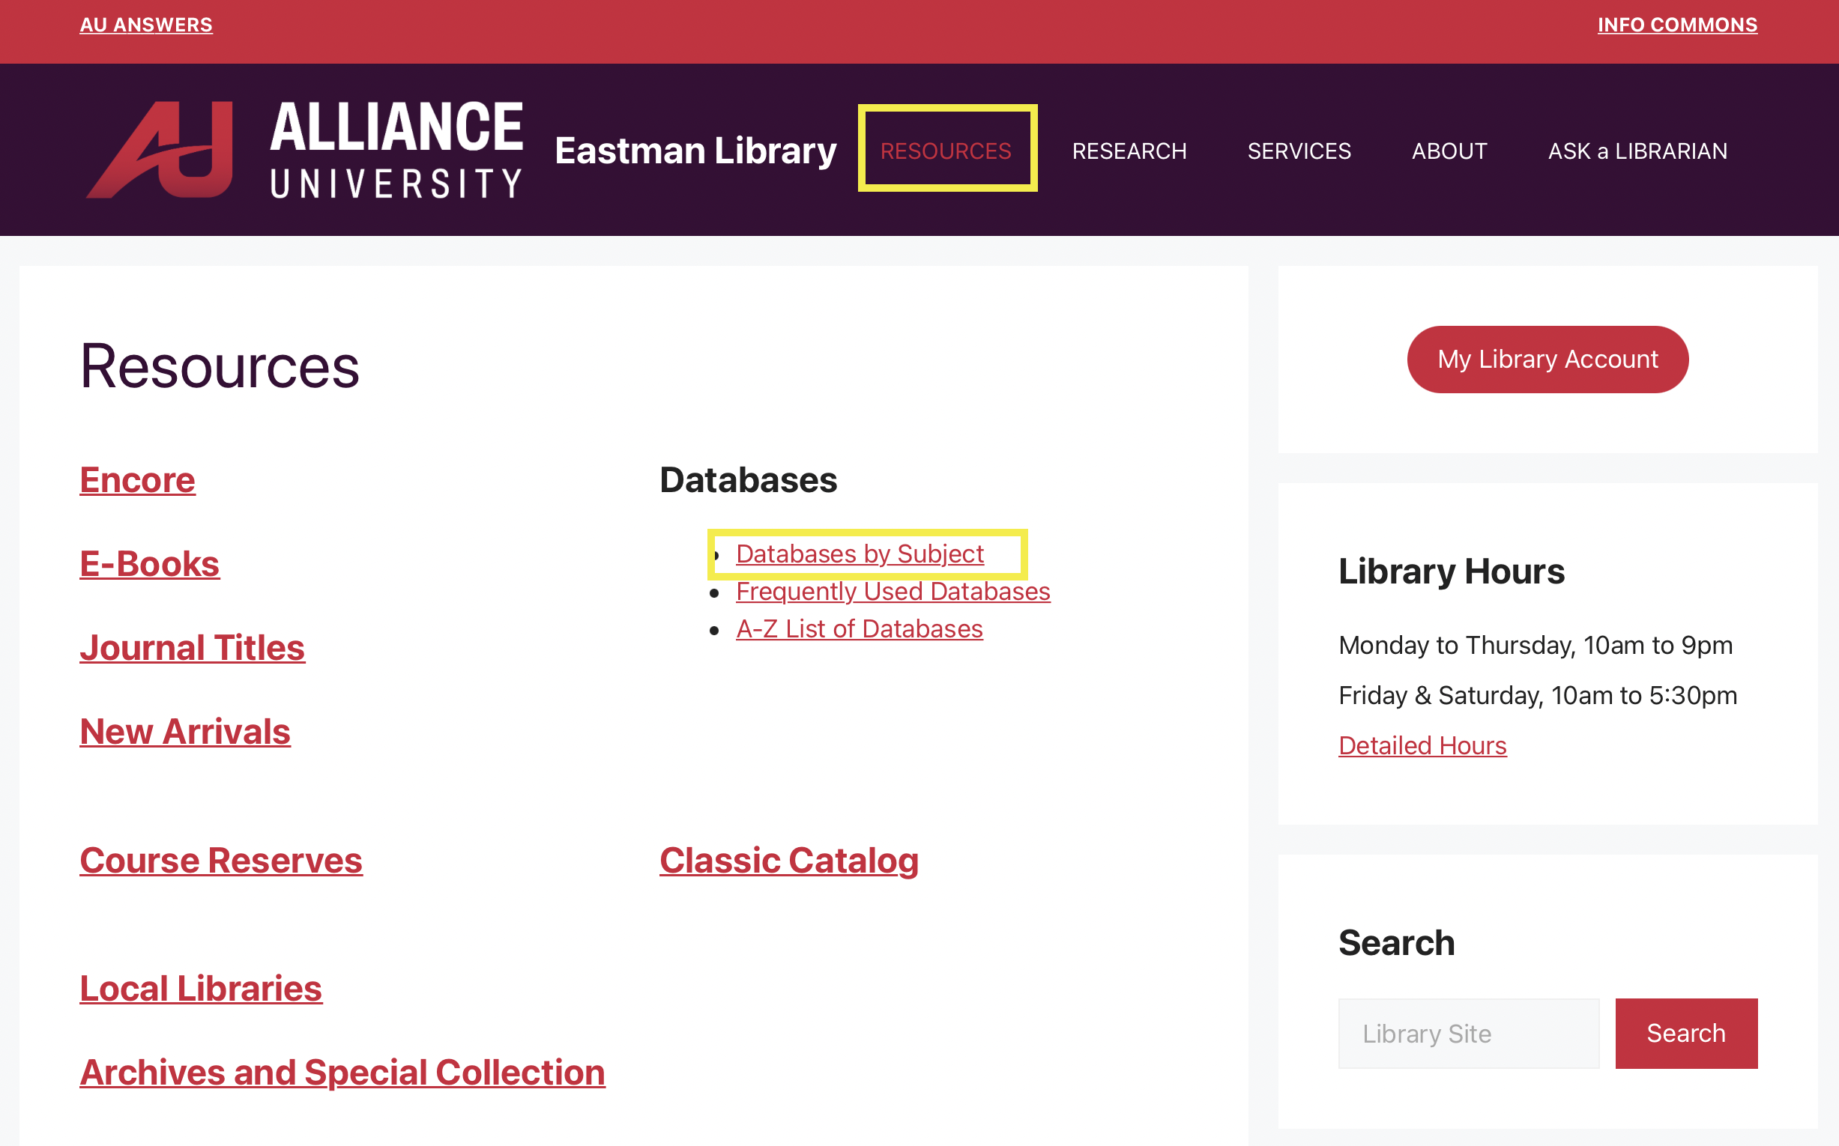Open the ABOUT menu

[x=1449, y=151]
